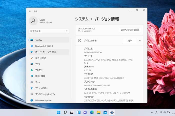This screenshot has height=116, width=175.
Task: Click the network Wi-Fi icon in sidebar
Action: pyautogui.click(x=32, y=52)
